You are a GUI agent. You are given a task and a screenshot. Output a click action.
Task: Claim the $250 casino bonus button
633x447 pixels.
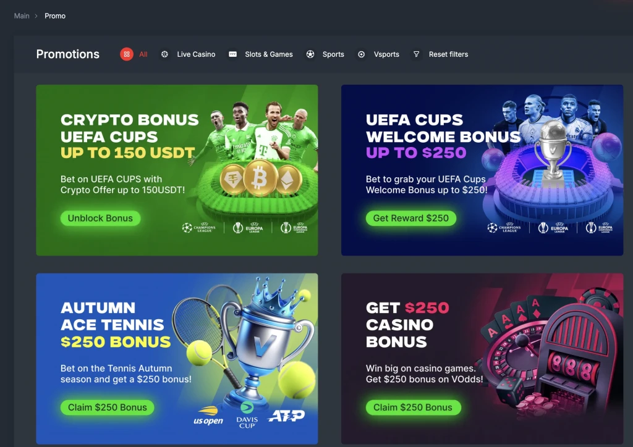[413, 407]
